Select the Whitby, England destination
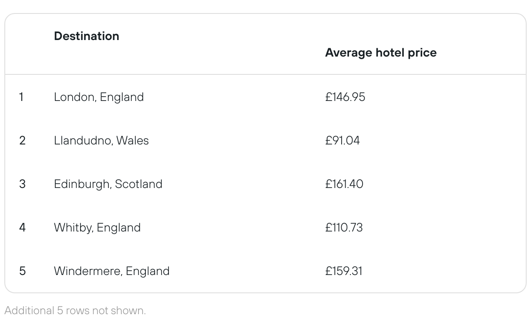The image size is (531, 322). [x=97, y=228]
